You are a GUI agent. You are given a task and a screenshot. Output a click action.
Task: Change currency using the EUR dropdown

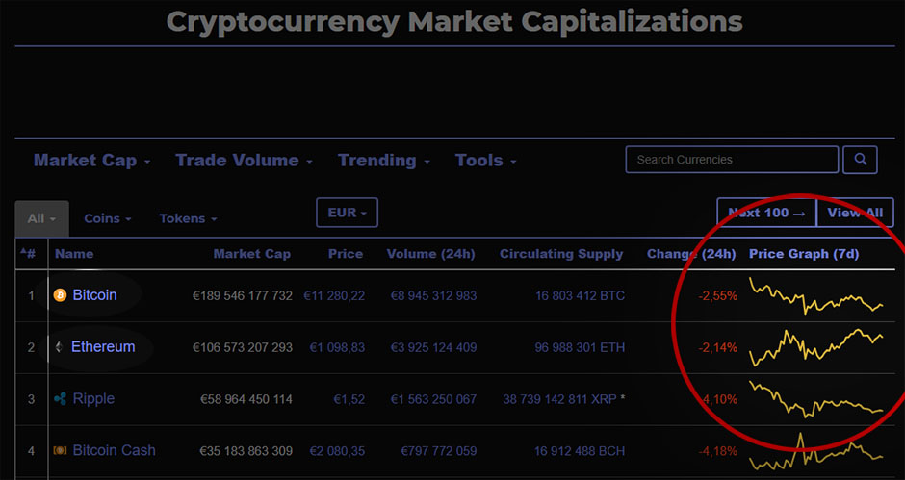(347, 213)
